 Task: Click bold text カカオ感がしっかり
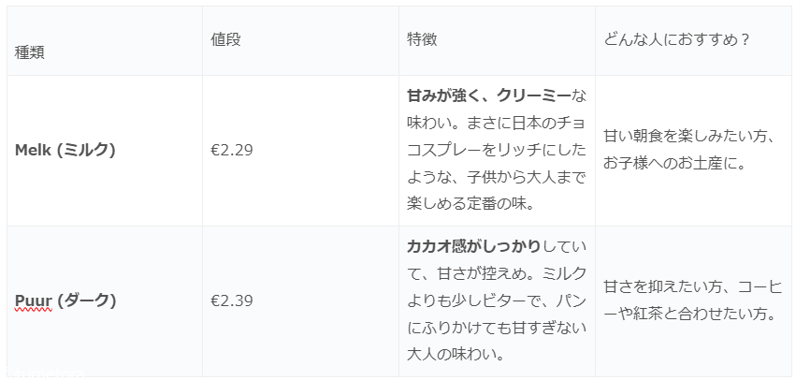473,247
